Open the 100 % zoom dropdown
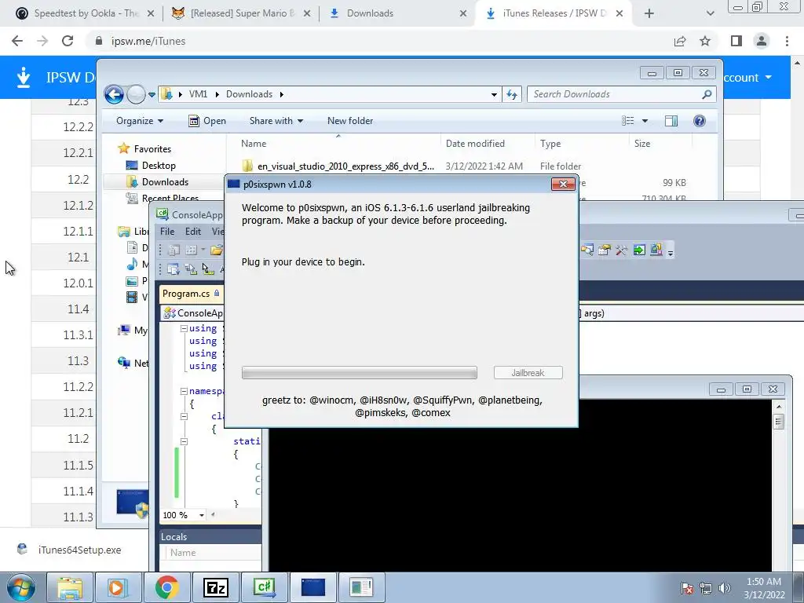 point(202,515)
